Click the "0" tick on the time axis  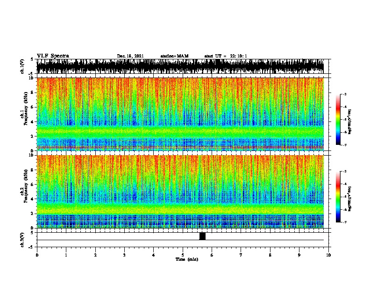(37, 255)
